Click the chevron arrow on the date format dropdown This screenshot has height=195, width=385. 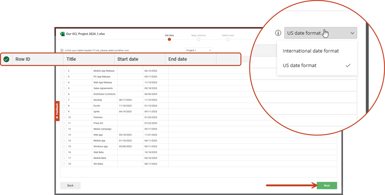tap(352, 33)
